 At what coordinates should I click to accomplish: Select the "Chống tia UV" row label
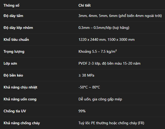[15, 111]
